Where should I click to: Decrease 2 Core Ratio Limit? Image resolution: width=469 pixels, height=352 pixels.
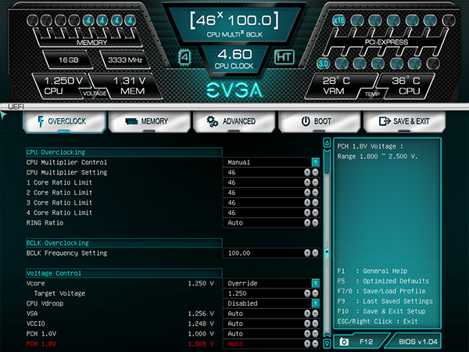(x=315, y=192)
